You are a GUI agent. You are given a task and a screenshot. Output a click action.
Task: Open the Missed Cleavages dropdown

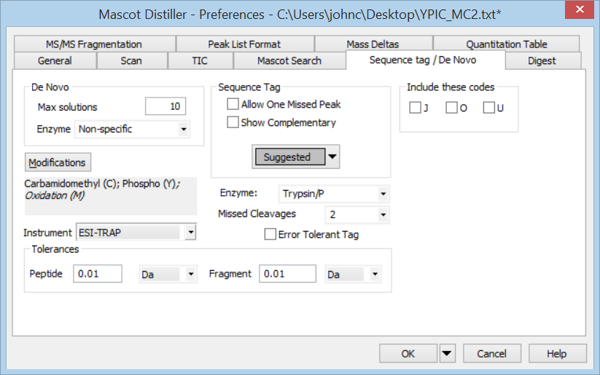pyautogui.click(x=357, y=215)
